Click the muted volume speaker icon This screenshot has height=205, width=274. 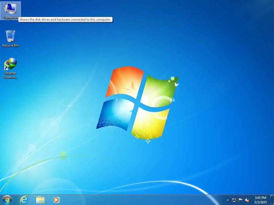[x=247, y=200]
